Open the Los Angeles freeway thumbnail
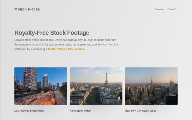 41,86
